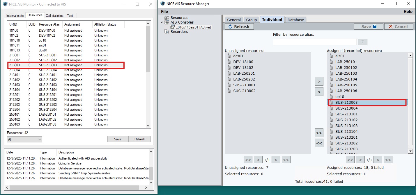Move selected resource to assigned with > button
The image size is (416, 195).
tap(319, 81)
